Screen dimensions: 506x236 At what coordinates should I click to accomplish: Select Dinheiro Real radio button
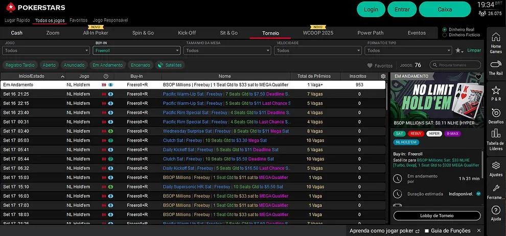(445, 29)
